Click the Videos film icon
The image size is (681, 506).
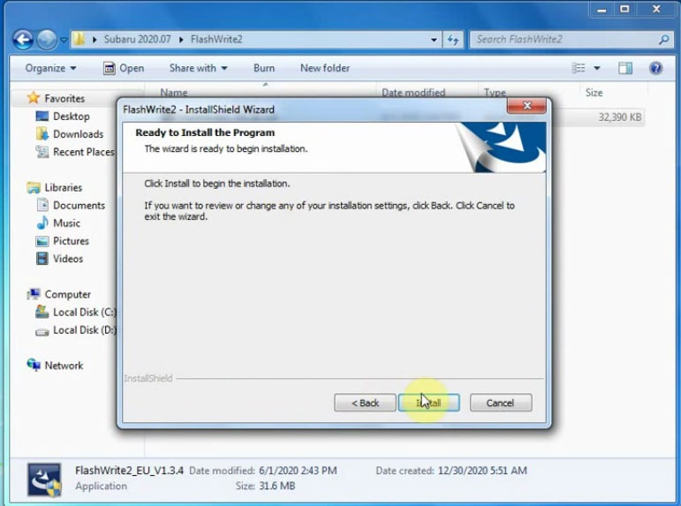coord(42,259)
